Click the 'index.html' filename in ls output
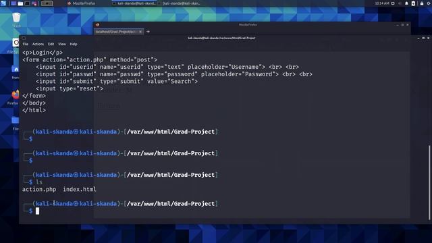Image resolution: width=432 pixels, height=243 pixels. pyautogui.click(x=80, y=189)
